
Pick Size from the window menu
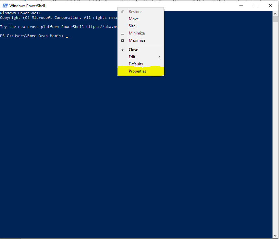point(140,26)
